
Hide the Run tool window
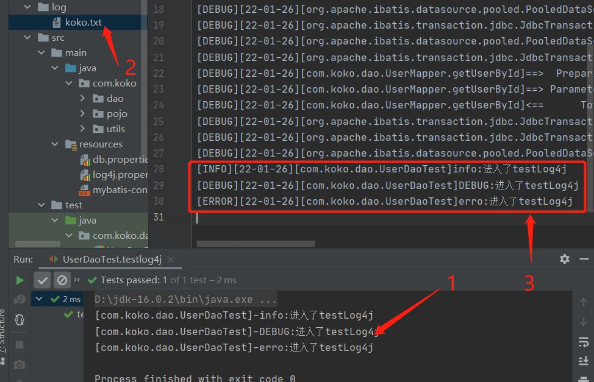(584, 259)
